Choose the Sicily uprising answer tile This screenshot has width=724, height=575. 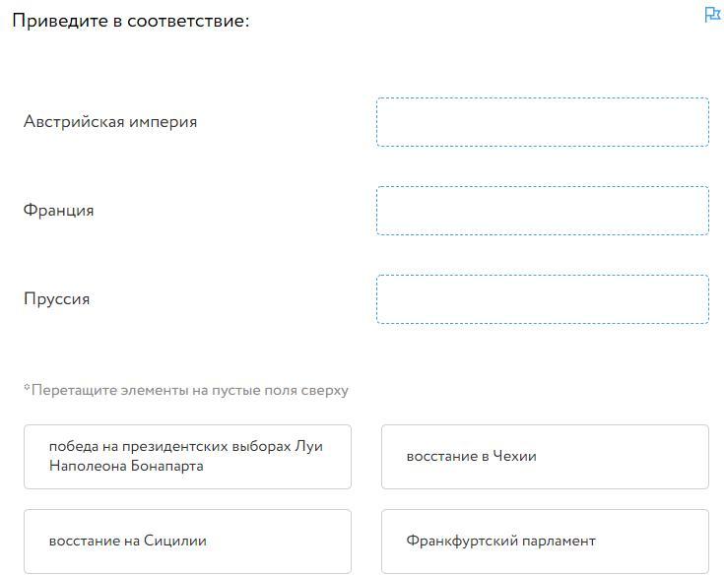(187, 541)
